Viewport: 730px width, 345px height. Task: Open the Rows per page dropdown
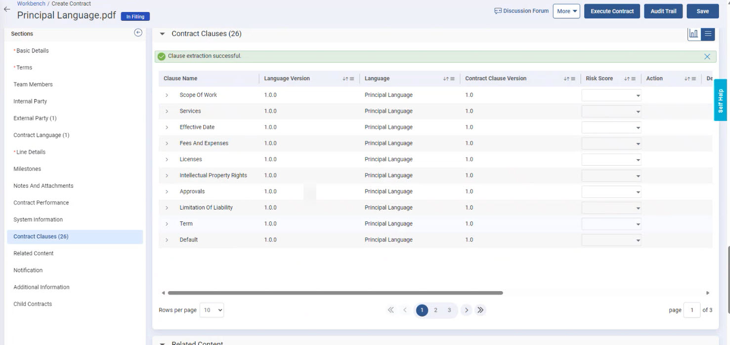pos(211,310)
